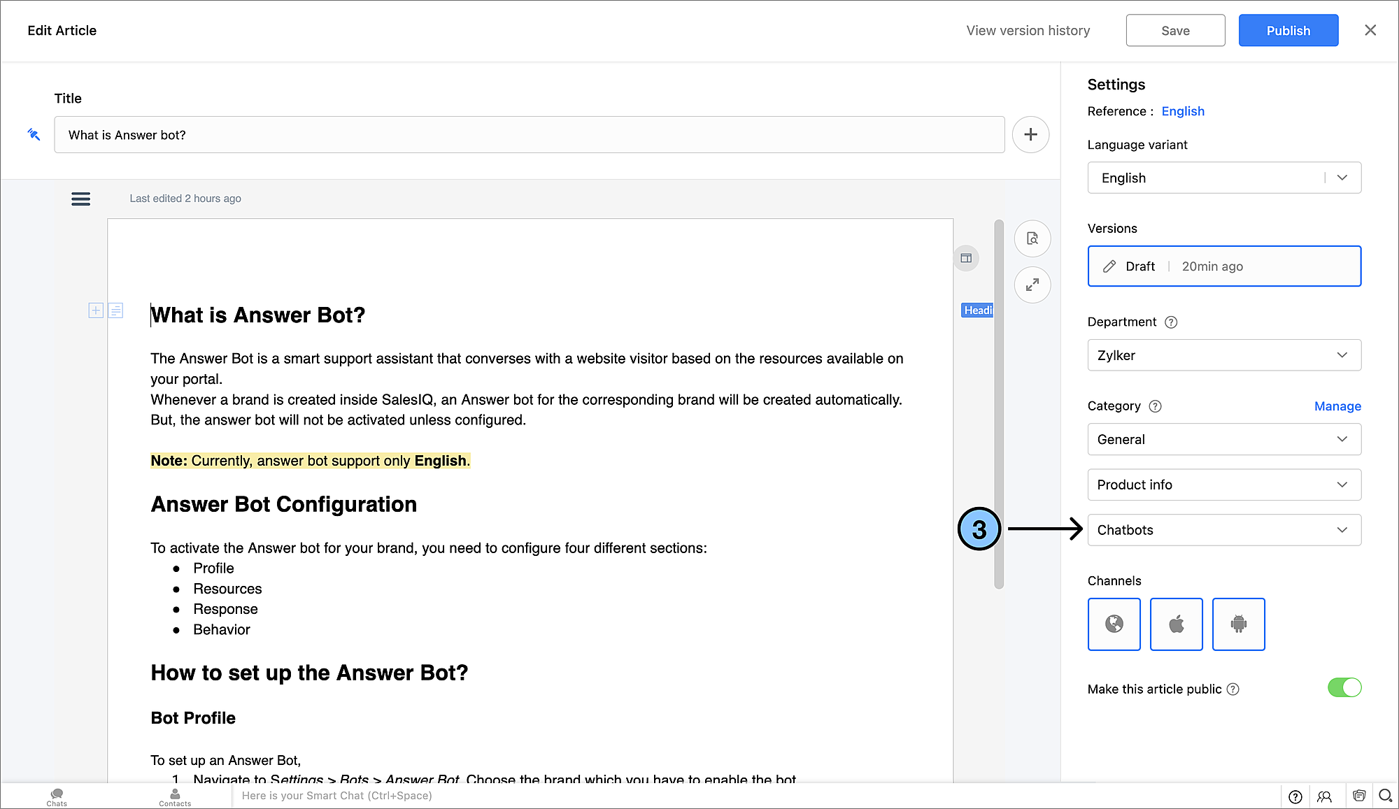1399x809 pixels.
Task: Click the Publish button
Action: click(x=1288, y=31)
